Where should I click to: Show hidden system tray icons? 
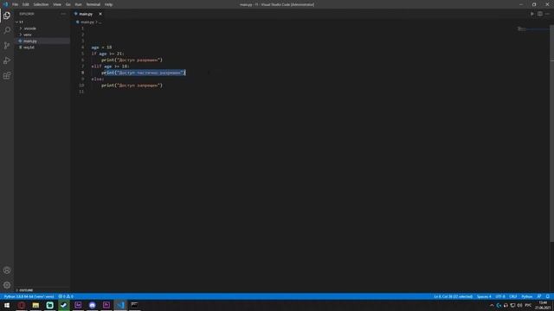492,305
